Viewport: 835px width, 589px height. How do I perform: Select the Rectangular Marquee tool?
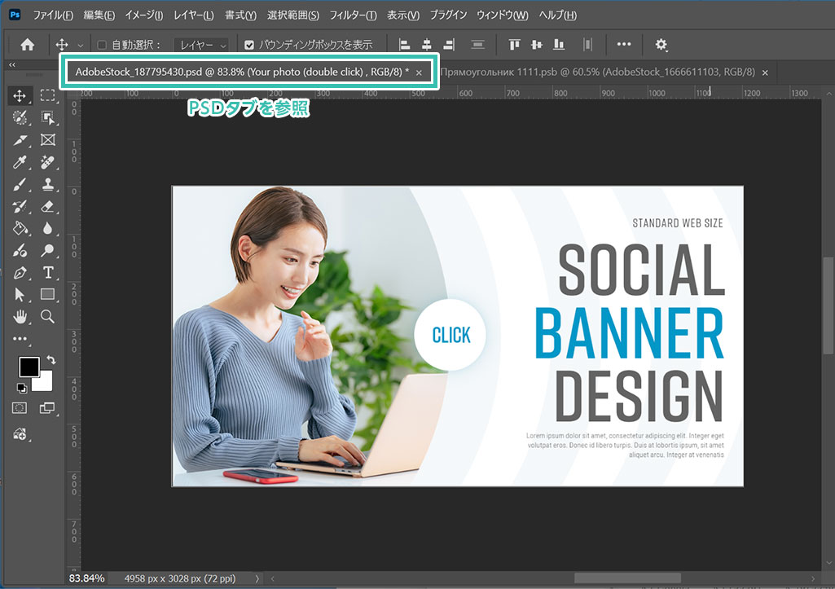pyautogui.click(x=47, y=95)
